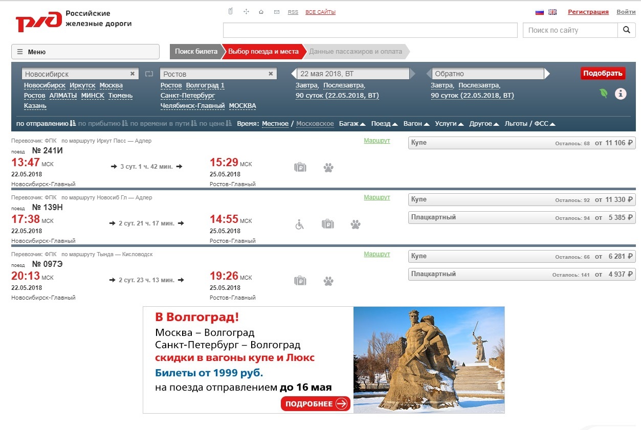This screenshot has width=641, height=430.
Task: Go to the Поиск билета step
Action: coord(196,52)
